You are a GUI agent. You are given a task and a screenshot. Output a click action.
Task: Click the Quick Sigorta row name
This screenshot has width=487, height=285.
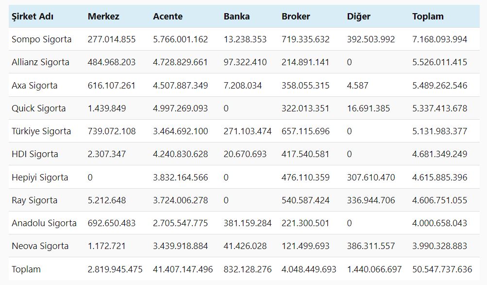38,108
